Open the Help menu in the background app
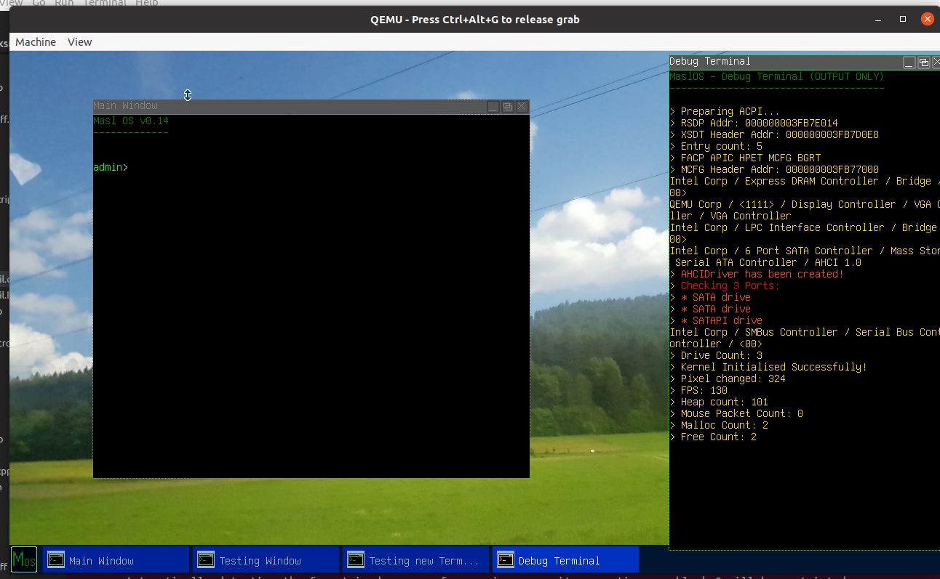940x579 pixels. click(x=146, y=4)
